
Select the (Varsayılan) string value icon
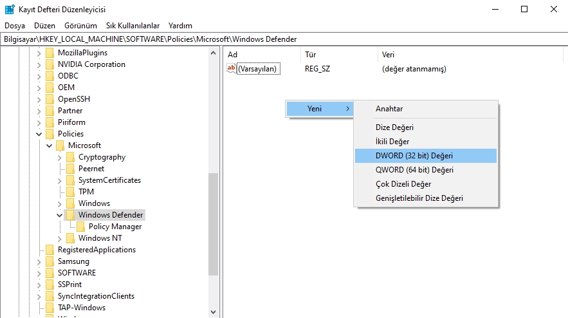(231, 68)
